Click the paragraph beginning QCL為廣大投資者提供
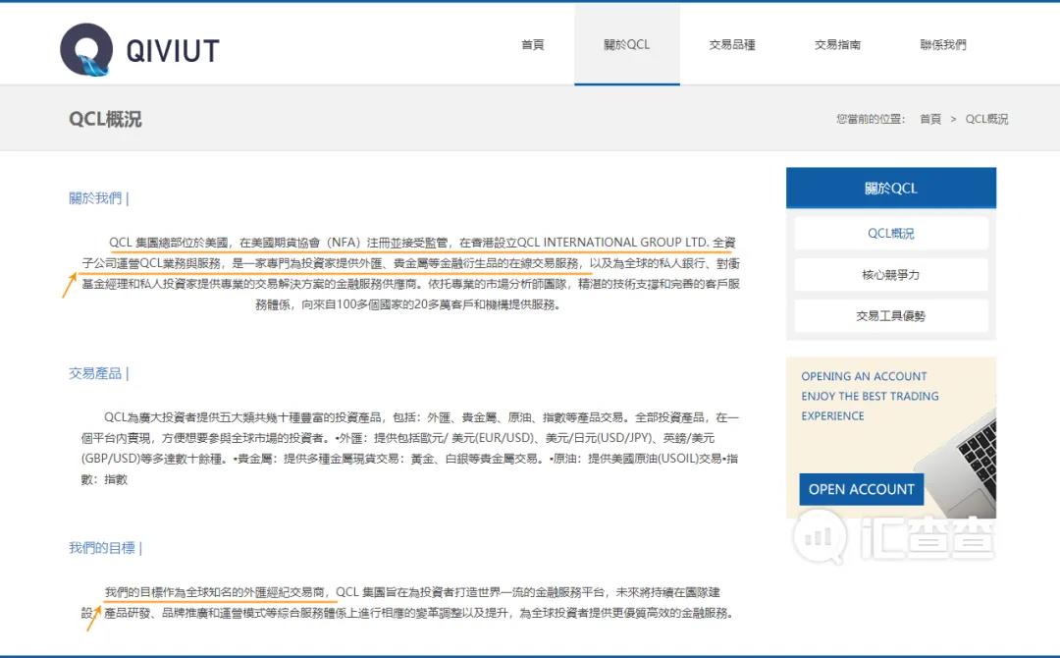The width and height of the screenshot is (1060, 658). (410, 448)
